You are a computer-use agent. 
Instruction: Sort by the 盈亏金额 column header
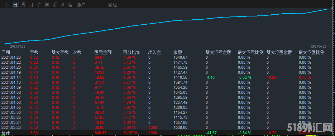pos(103,52)
